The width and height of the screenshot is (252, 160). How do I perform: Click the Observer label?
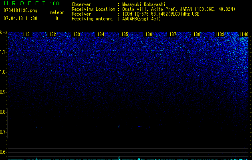pyautogui.click(x=81, y=4)
